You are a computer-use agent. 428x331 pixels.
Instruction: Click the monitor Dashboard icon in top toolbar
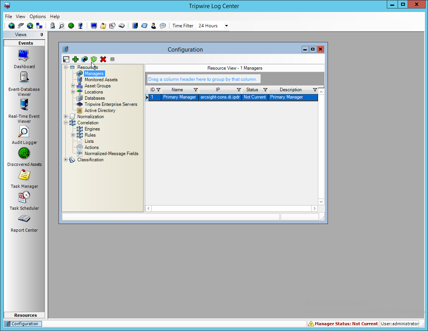(x=94, y=26)
